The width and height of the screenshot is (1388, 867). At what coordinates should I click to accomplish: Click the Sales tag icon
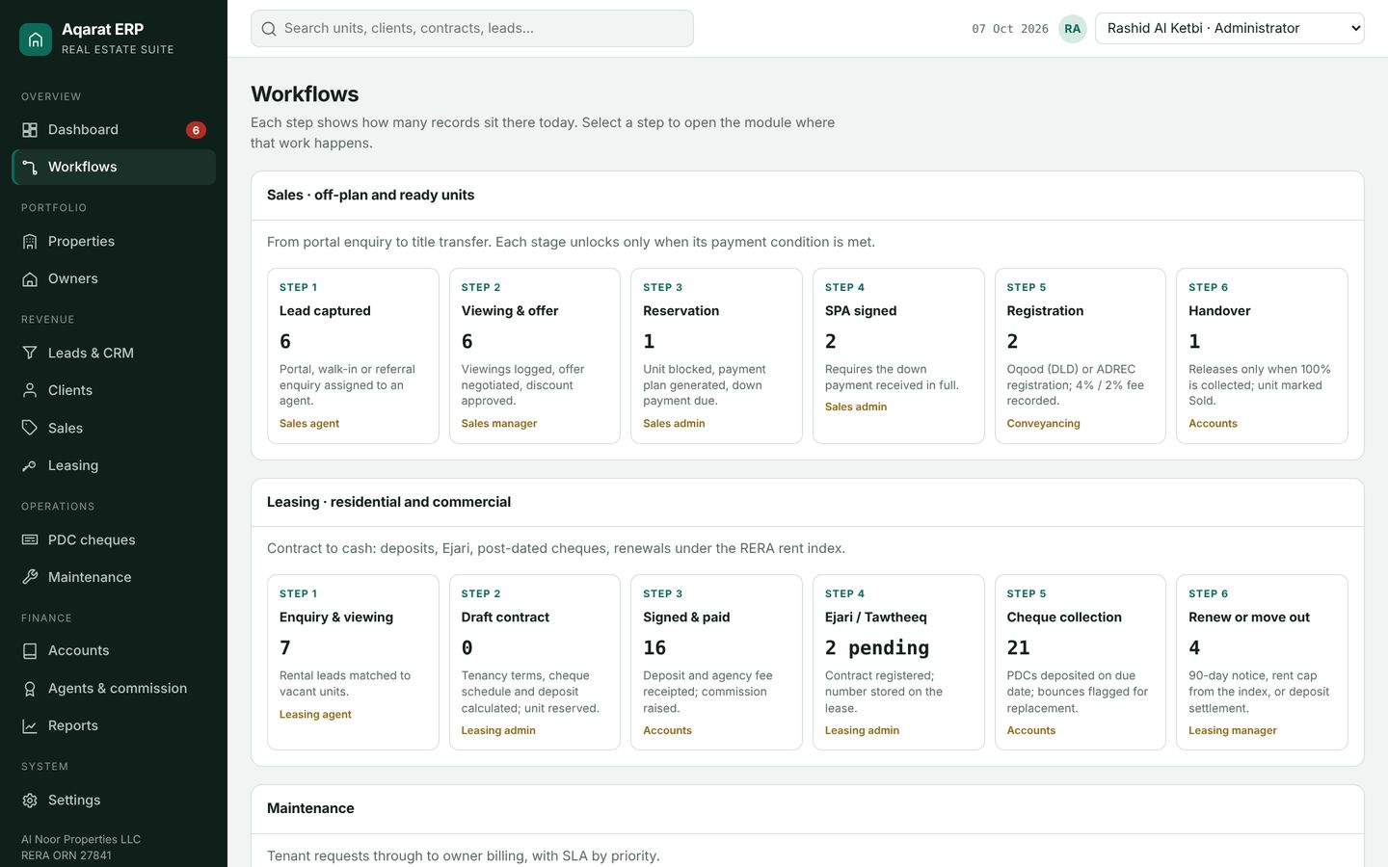[x=30, y=428]
